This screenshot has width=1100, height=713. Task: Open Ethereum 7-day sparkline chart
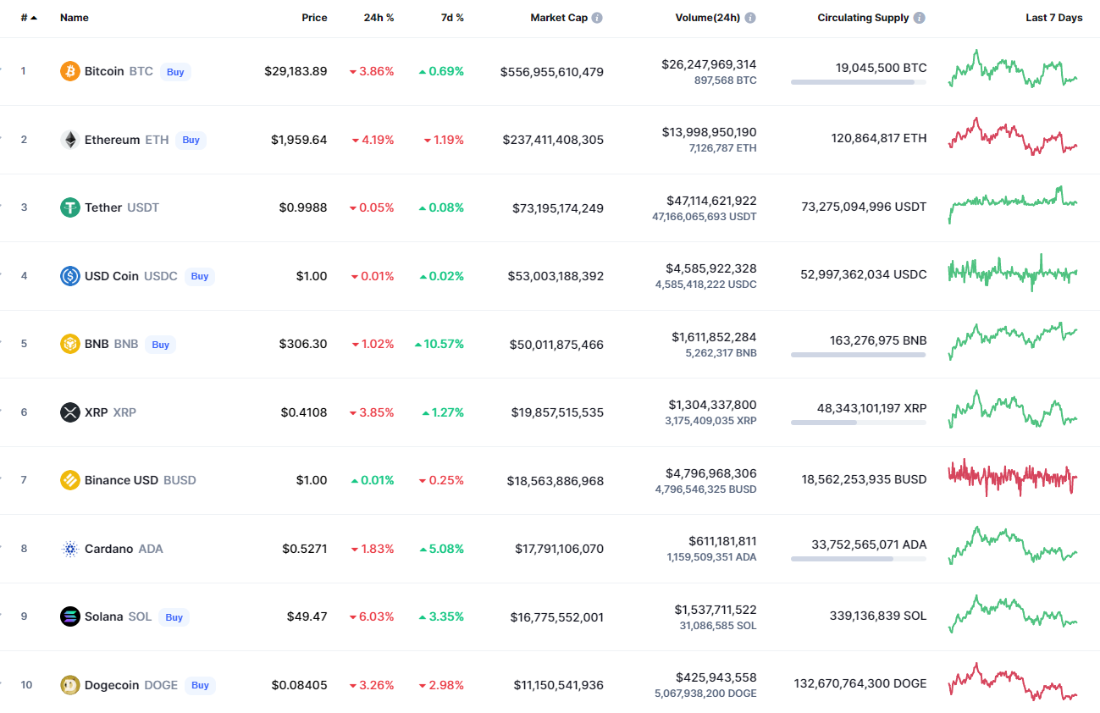1013,137
